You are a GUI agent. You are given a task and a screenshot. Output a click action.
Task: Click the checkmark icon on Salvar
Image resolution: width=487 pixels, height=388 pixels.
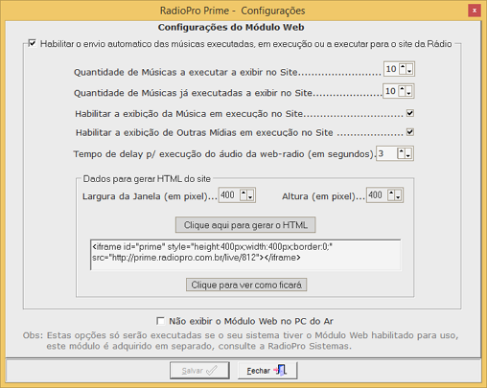click(x=212, y=371)
